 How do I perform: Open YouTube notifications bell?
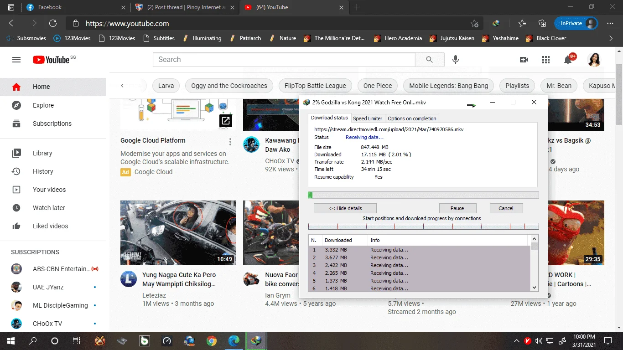pyautogui.click(x=568, y=60)
